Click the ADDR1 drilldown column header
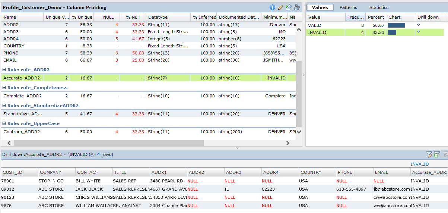Image resolution: width=448 pixels, height=213 pixels. tap(168, 172)
